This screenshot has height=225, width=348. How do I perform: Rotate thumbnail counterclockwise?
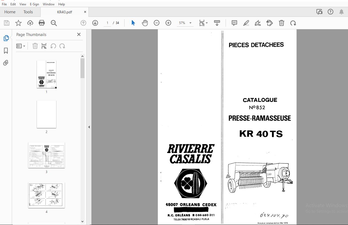53,46
